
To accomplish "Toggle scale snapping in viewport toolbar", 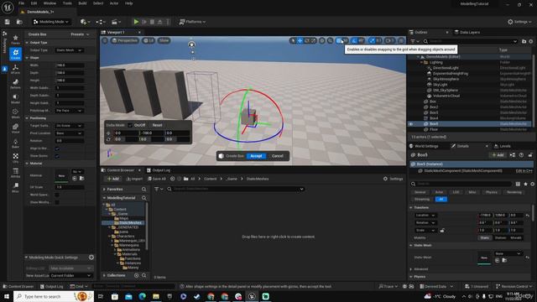I will 372,40.
